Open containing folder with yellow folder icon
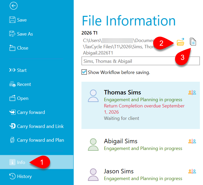The width and height of the screenshot is (203, 185). tap(181, 42)
